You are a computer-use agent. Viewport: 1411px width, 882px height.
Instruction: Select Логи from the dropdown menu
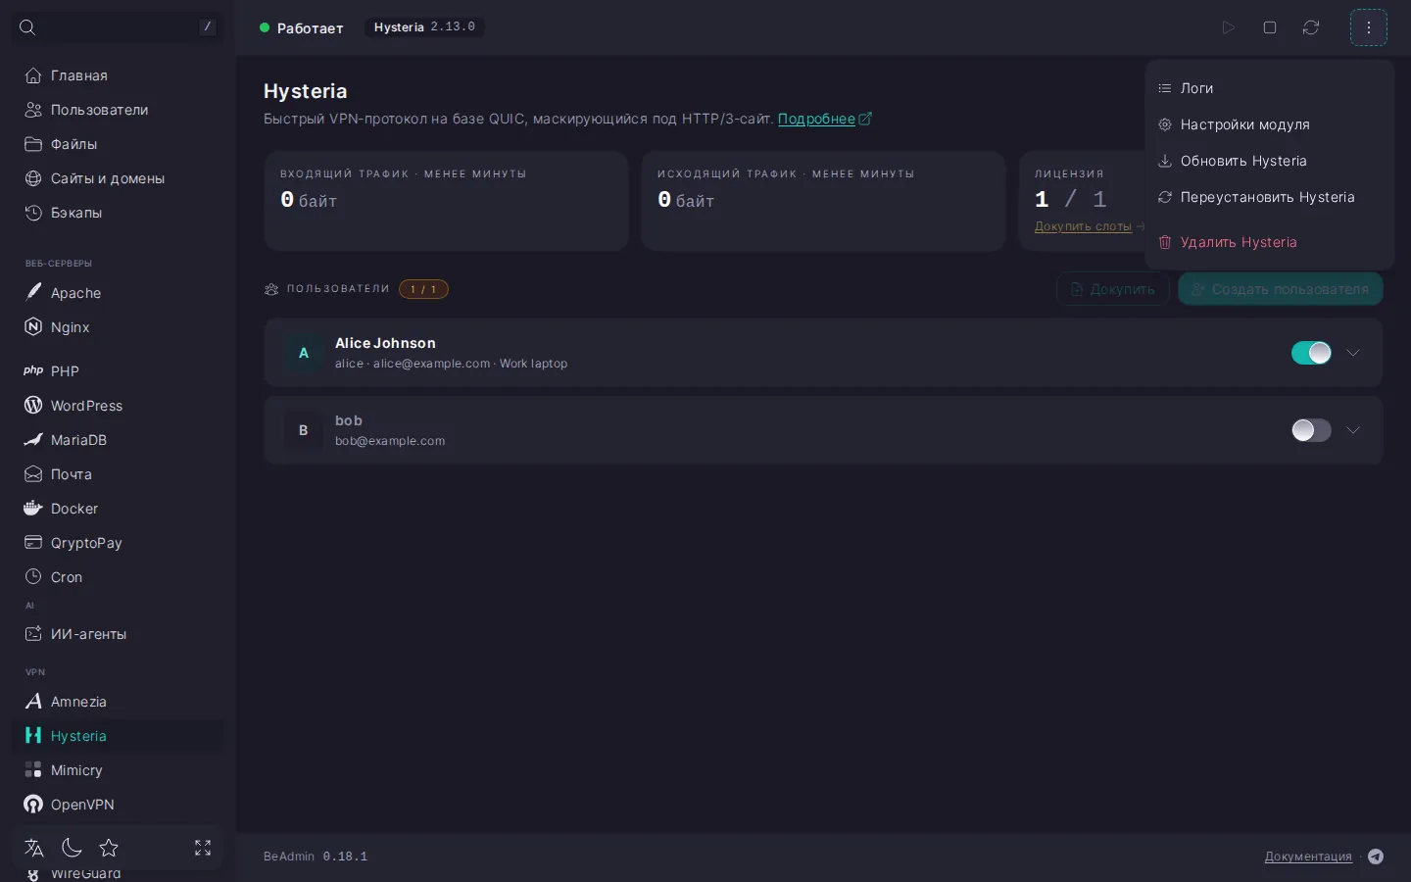point(1269,88)
